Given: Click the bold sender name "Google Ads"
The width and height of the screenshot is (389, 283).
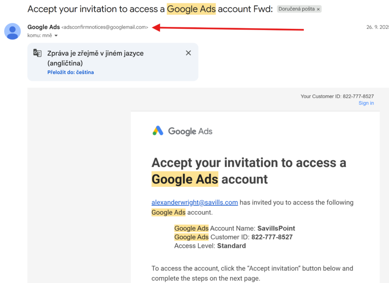Looking at the screenshot, I should (x=44, y=27).
